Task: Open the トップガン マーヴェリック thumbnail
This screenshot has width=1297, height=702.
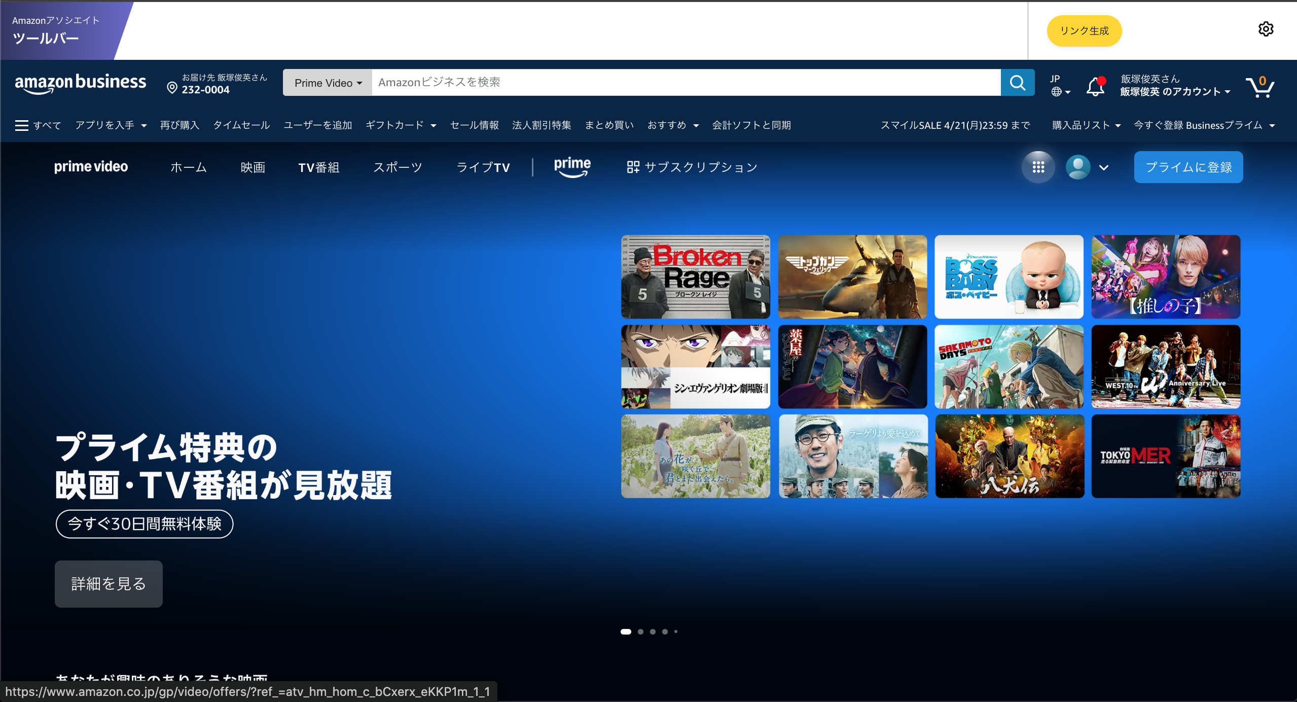Action: click(852, 277)
